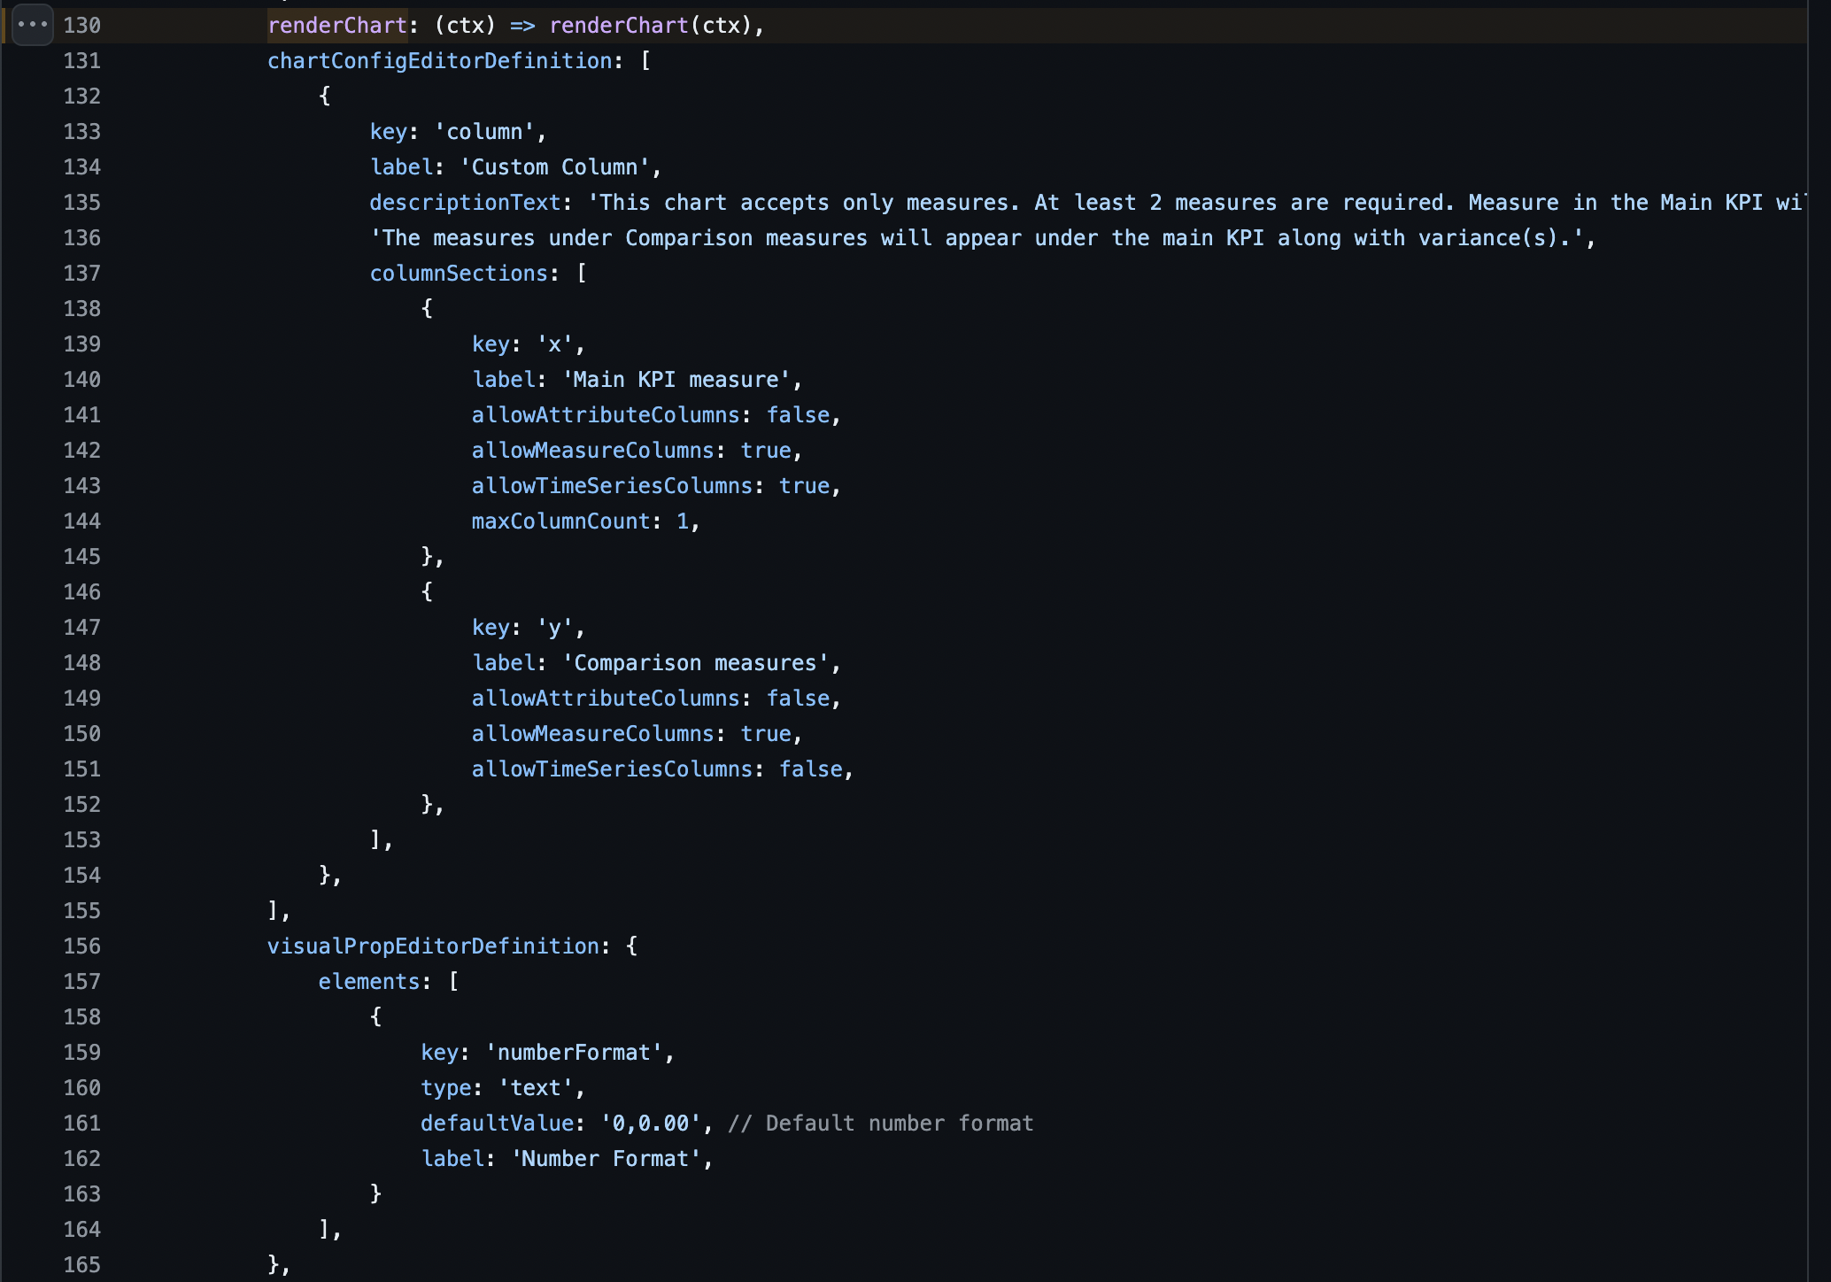The height and width of the screenshot is (1282, 1831).
Task: Click the elements property on line 157
Action: (x=369, y=981)
